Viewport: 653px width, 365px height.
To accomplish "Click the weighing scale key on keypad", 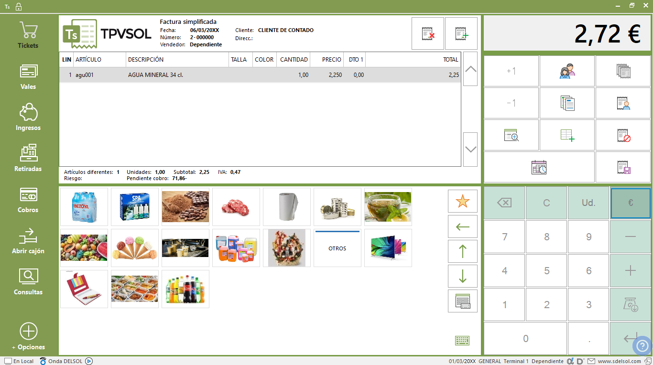I will [x=631, y=304].
